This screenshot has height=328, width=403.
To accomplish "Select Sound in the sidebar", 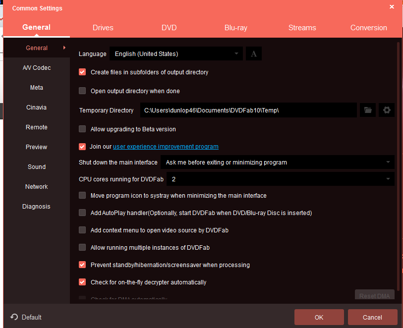I will pos(37,166).
